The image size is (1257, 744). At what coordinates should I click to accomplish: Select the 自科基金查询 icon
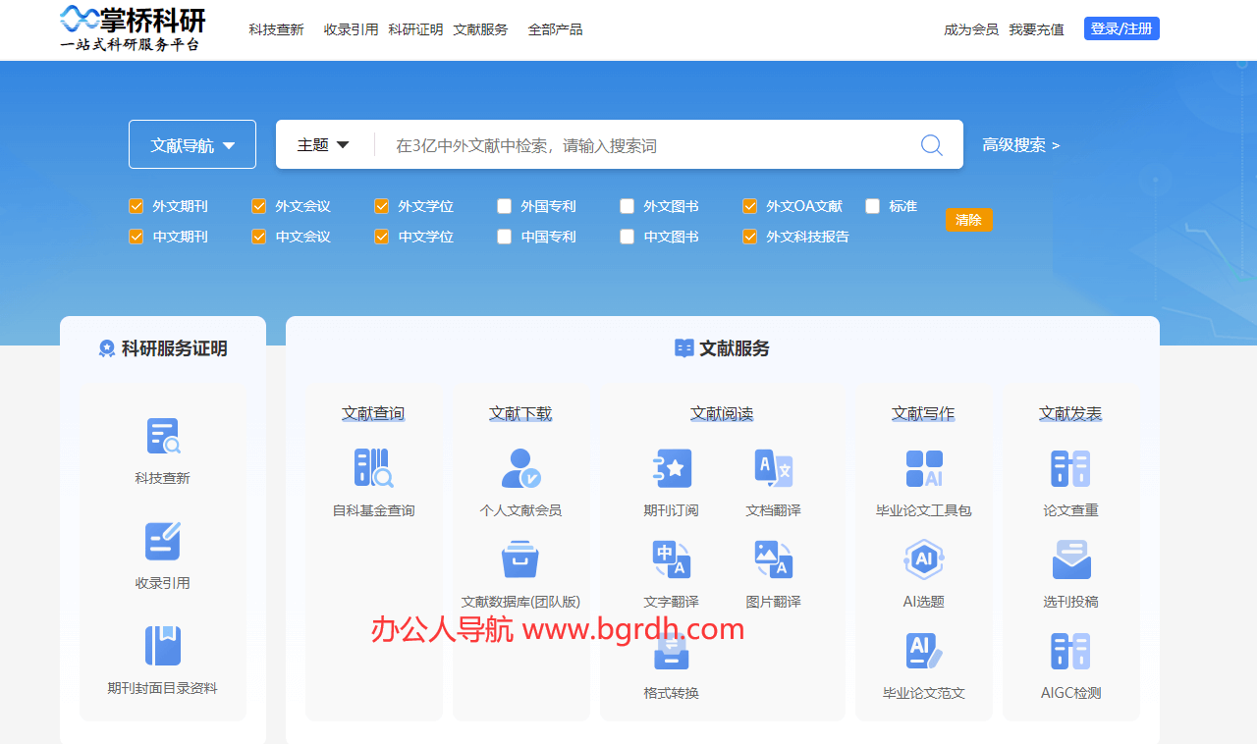click(x=373, y=468)
